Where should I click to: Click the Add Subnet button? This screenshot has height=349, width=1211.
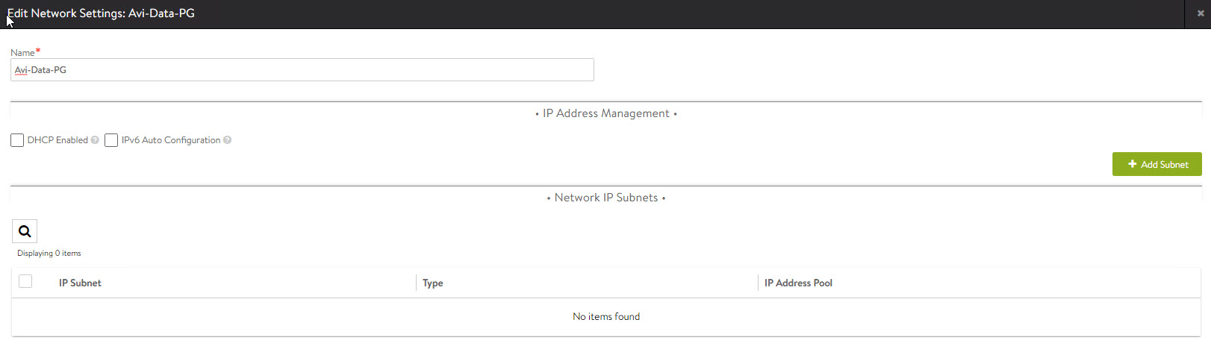point(1156,164)
